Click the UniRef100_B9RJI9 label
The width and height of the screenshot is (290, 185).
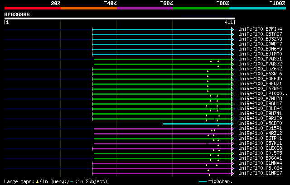[260, 119]
